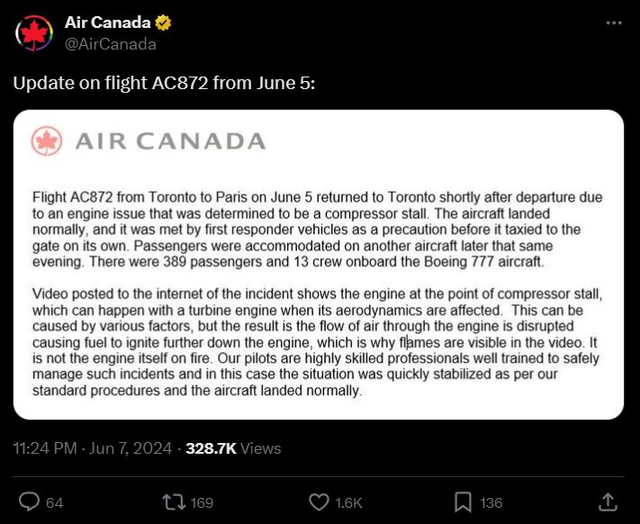Screen dimensions: 640x524
Task: Open the three-dot more options menu
Action: click(612, 23)
